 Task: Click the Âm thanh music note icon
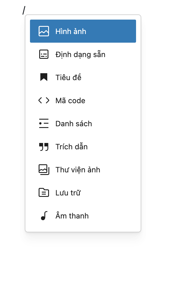coord(44,216)
